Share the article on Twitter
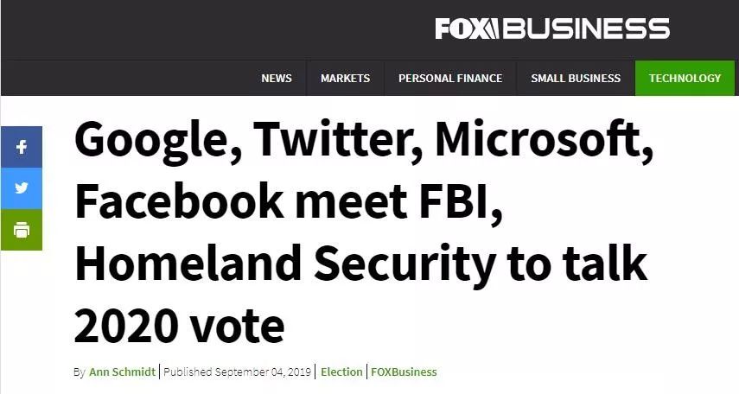The height and width of the screenshot is (394, 739). (21, 188)
